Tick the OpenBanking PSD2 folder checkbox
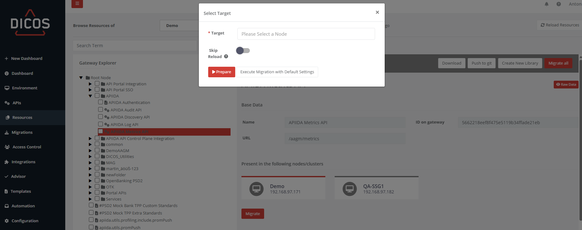The image size is (582, 230). point(97,180)
